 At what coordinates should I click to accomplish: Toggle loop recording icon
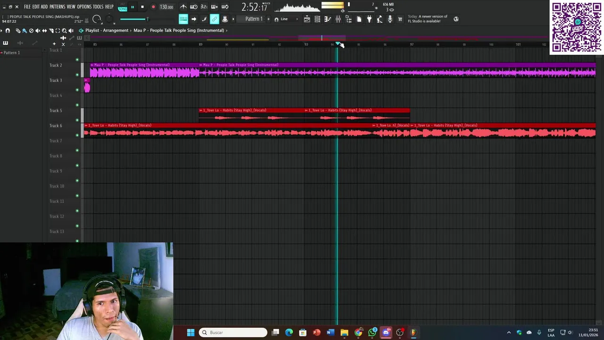(x=225, y=7)
